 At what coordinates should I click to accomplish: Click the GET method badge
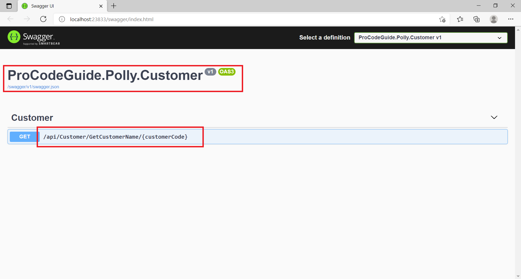coord(24,137)
